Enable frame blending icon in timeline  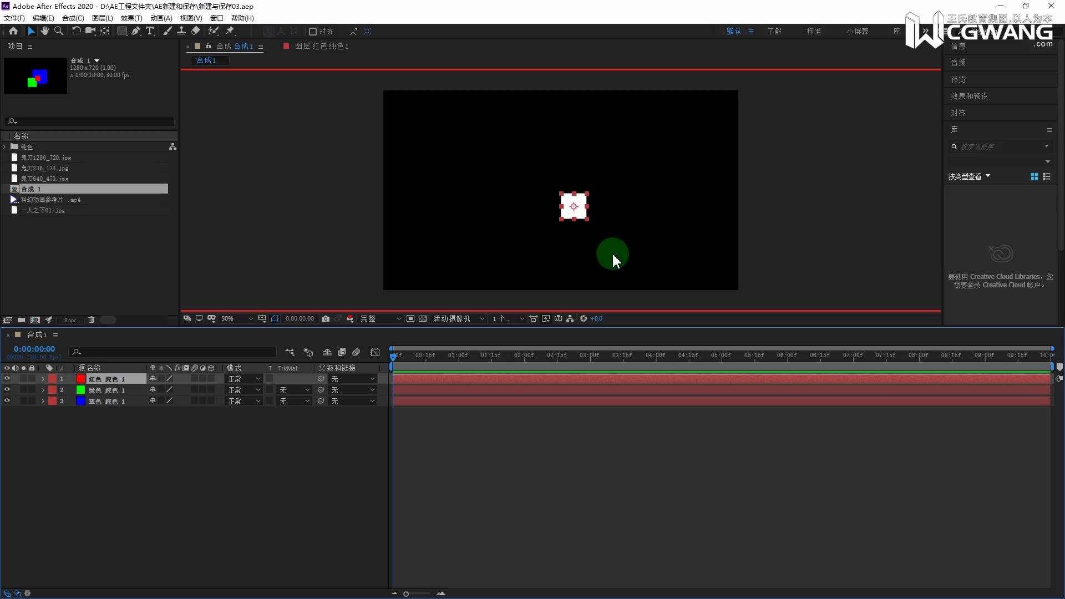click(342, 352)
